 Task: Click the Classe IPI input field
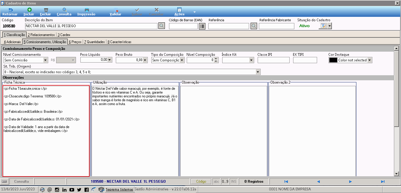point(274,60)
